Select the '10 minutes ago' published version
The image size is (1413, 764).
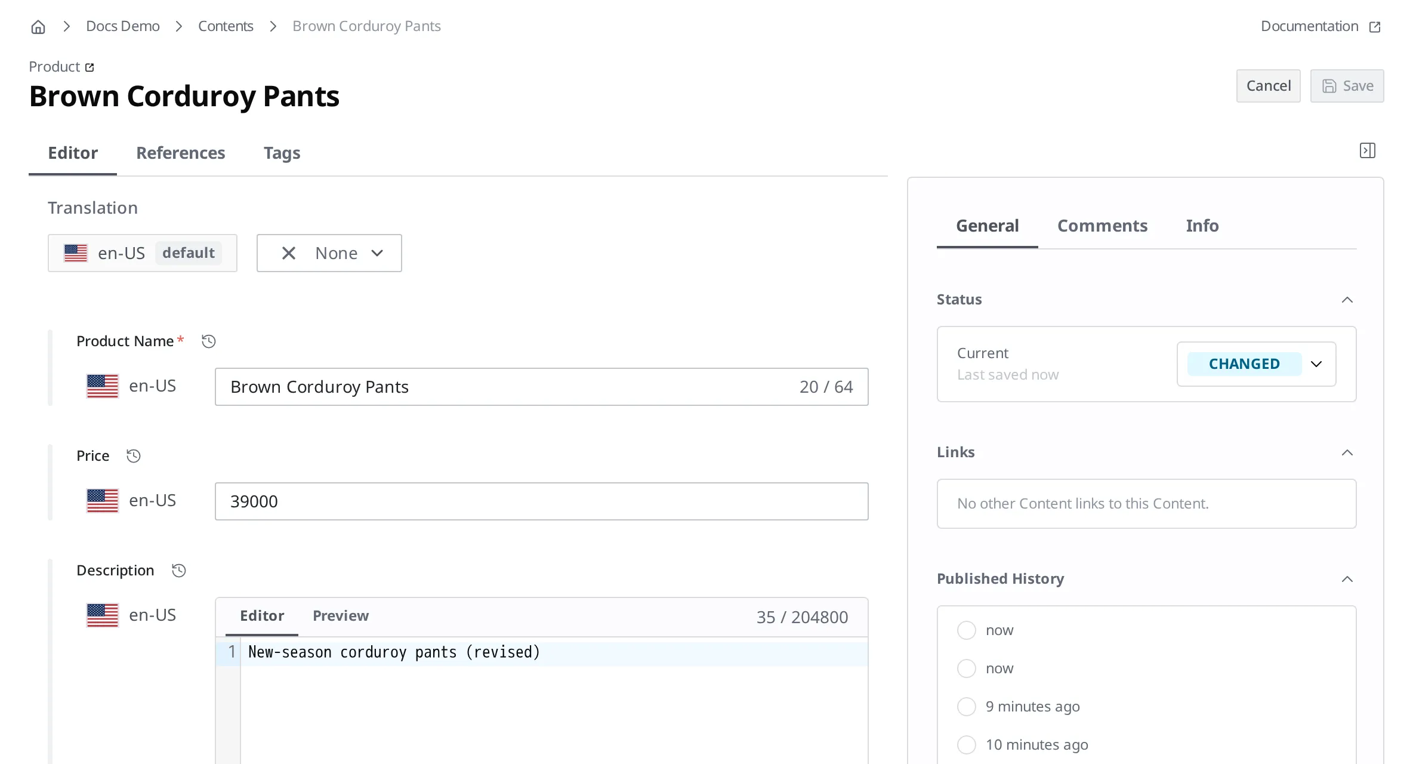(966, 745)
